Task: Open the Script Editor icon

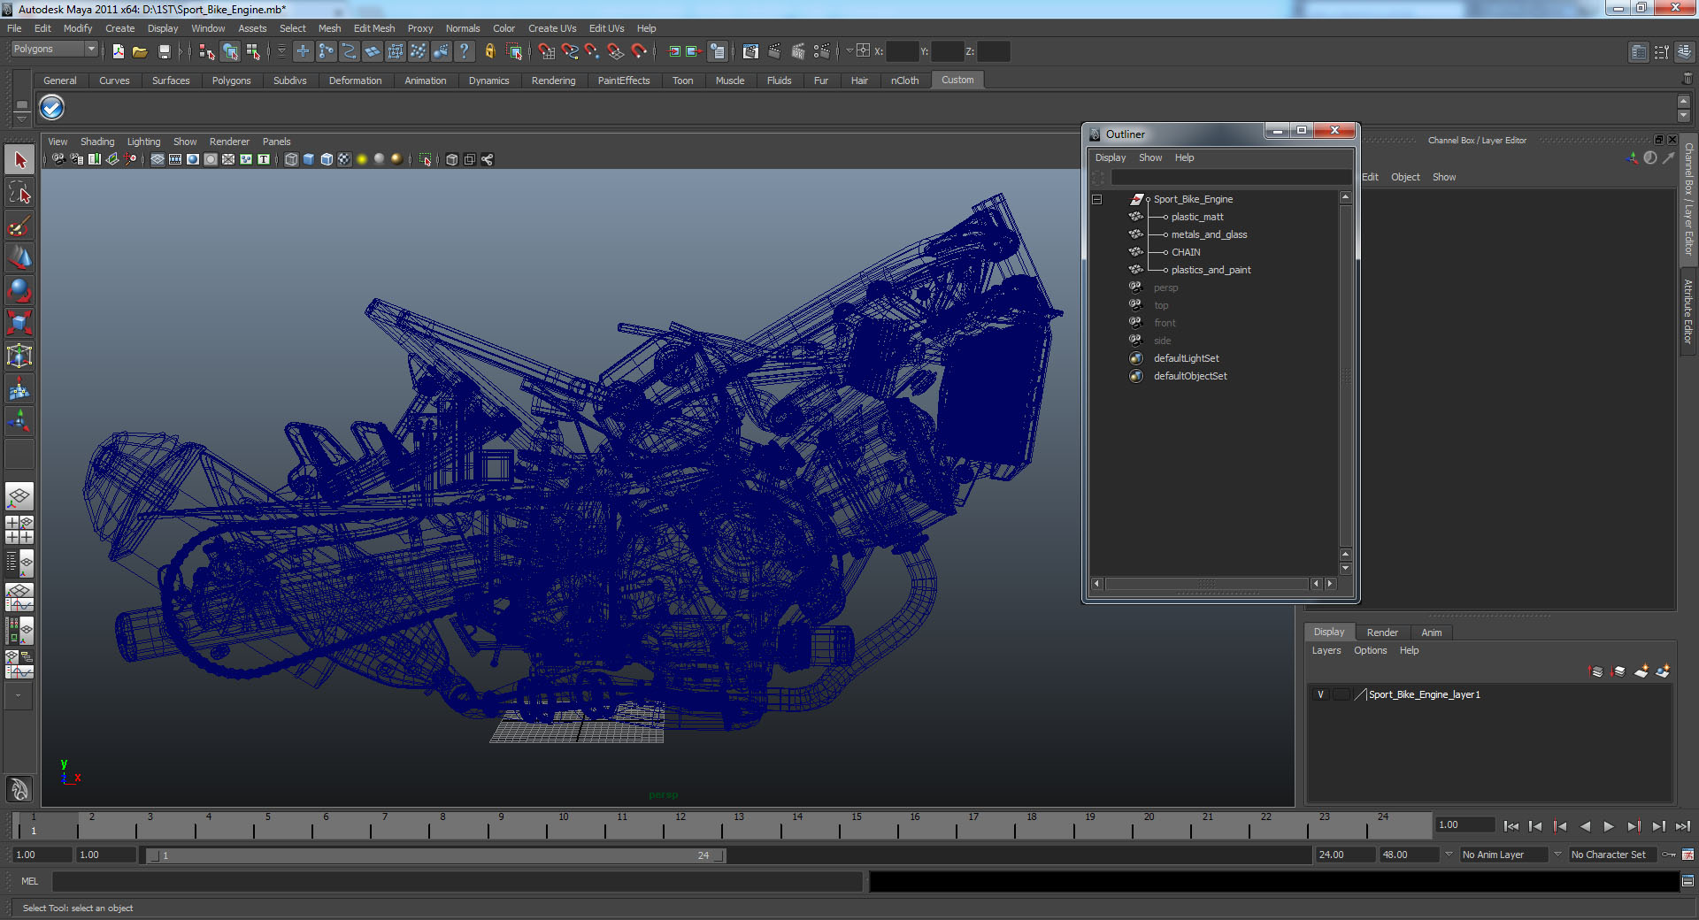Action: (x=1687, y=881)
